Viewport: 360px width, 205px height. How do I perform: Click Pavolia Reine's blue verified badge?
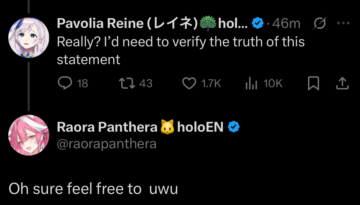258,23
